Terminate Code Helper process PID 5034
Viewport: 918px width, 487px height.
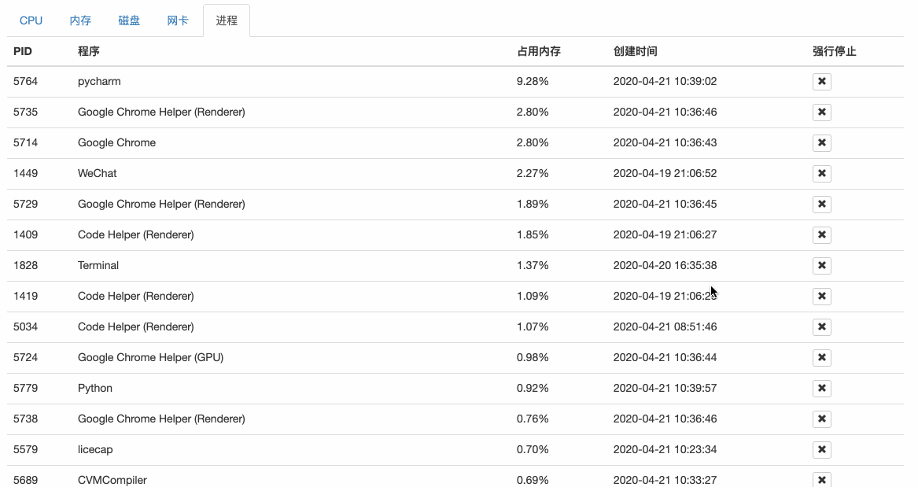point(821,327)
